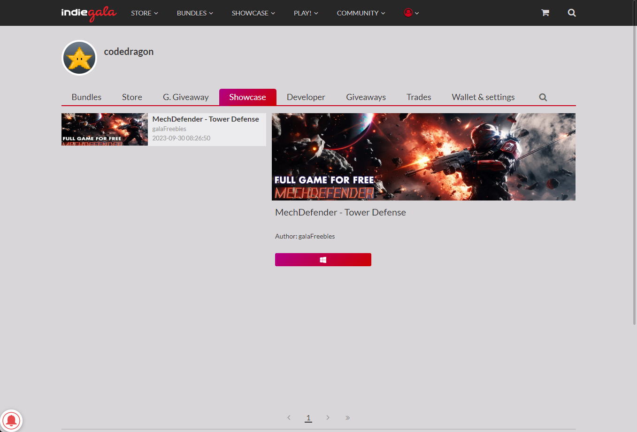The width and height of the screenshot is (637, 432).
Task: Expand the SHOWCASE dropdown menu
Action: click(x=253, y=13)
